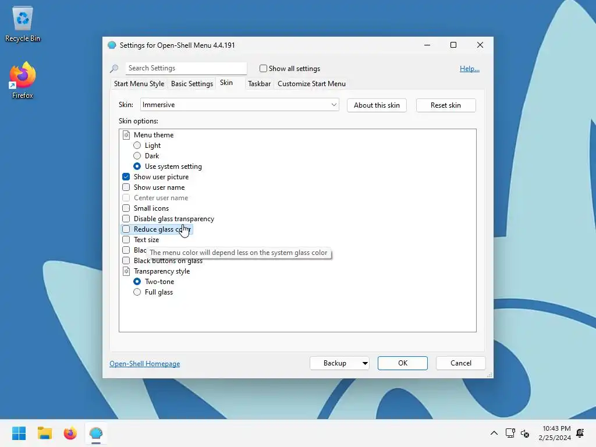Click the Transparency style group icon

(x=126, y=271)
